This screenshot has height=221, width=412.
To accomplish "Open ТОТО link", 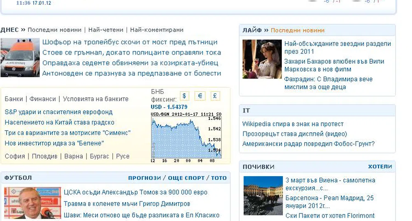I will (219, 178).
